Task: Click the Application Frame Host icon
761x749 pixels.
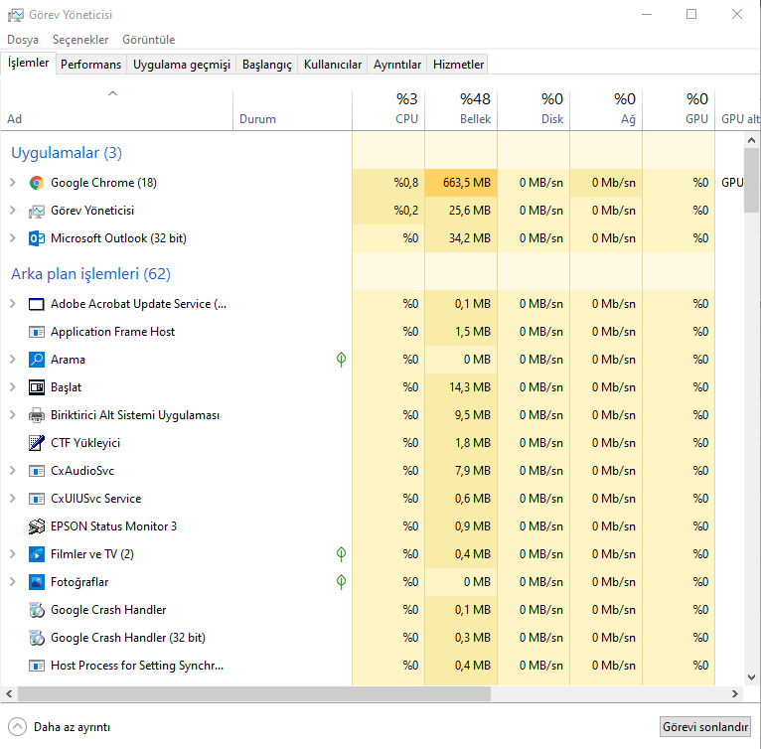Action: pos(37,332)
